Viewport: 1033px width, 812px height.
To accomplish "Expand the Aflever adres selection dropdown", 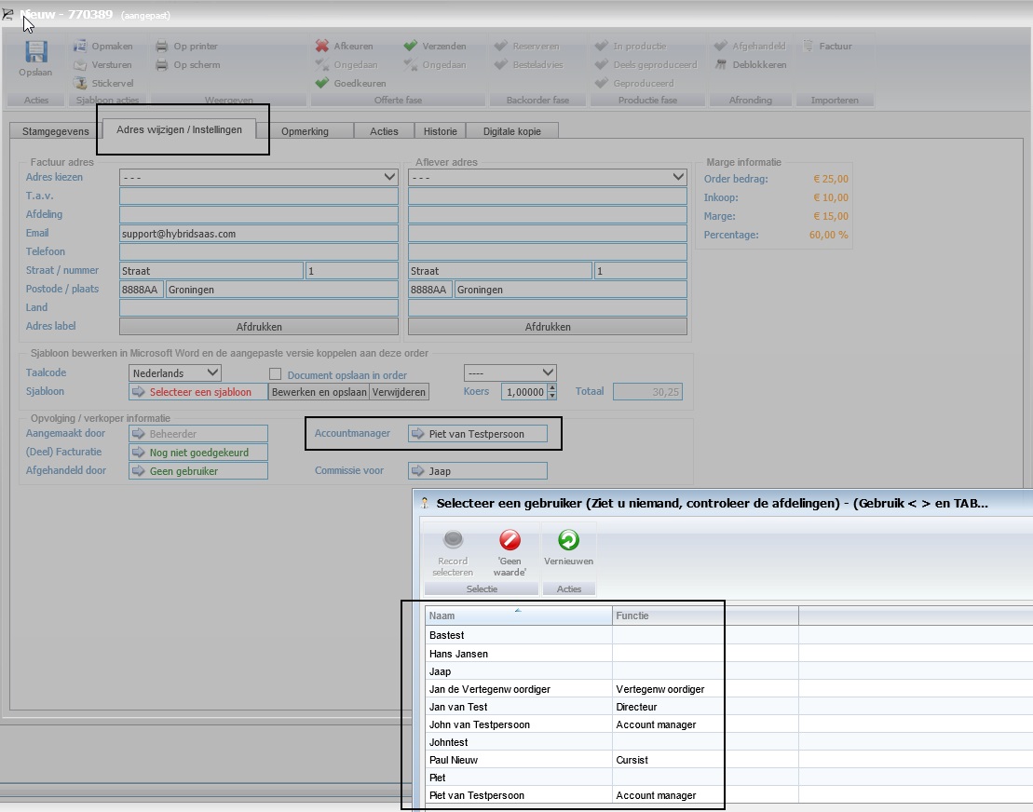I will point(678,177).
